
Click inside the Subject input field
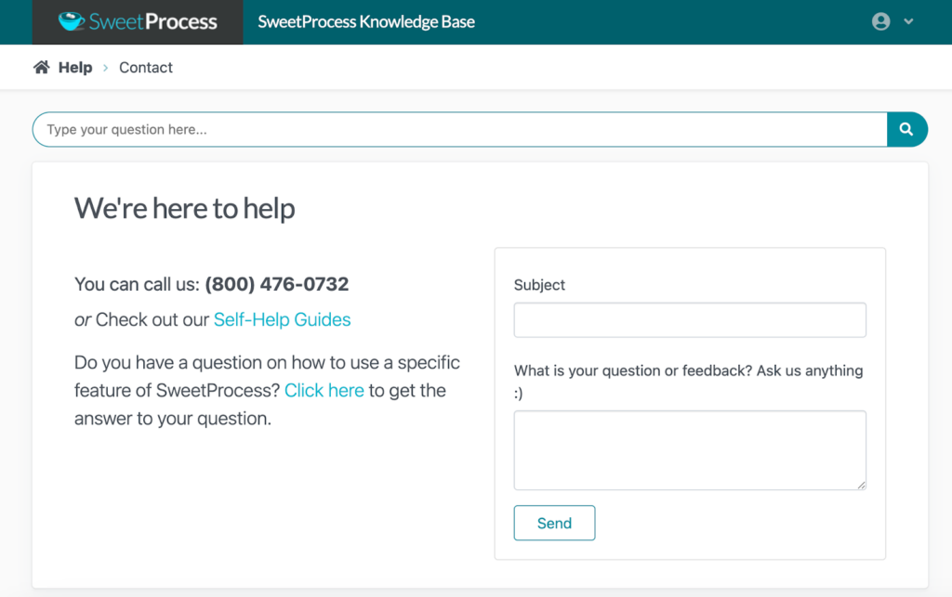coord(689,319)
